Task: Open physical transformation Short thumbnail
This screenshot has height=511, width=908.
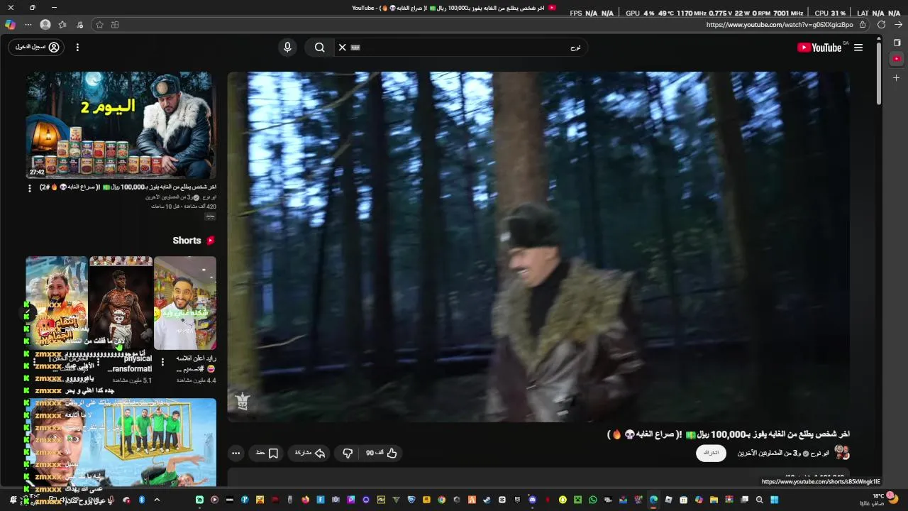Action: coord(121,303)
